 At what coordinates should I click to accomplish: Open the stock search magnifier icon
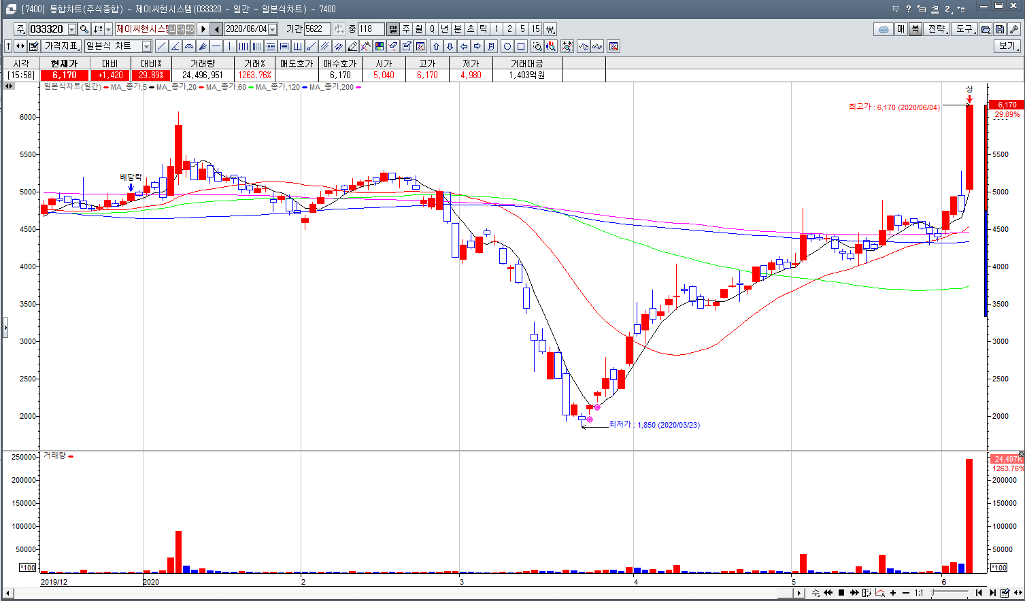coord(84,29)
